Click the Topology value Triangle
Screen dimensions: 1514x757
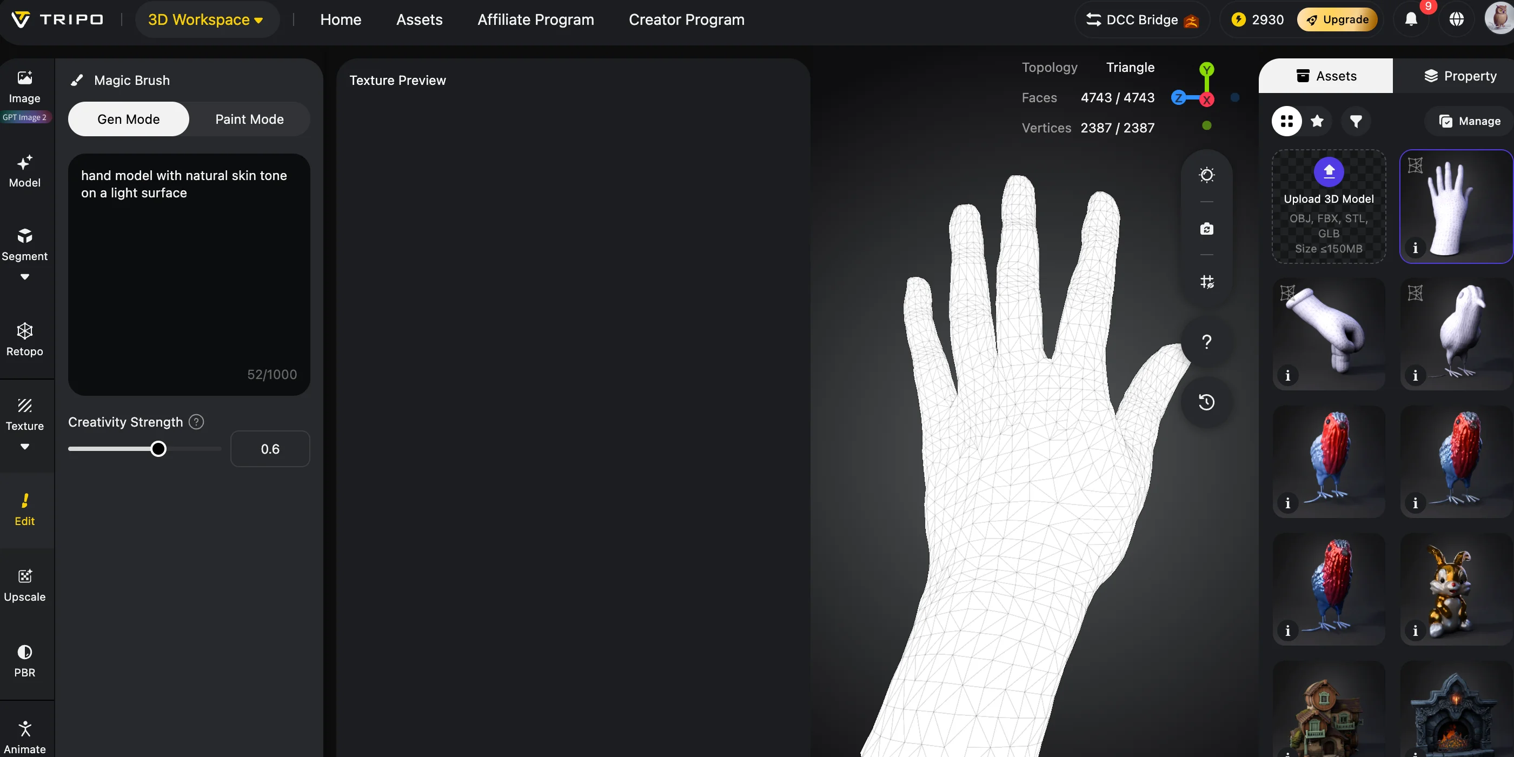coord(1130,68)
